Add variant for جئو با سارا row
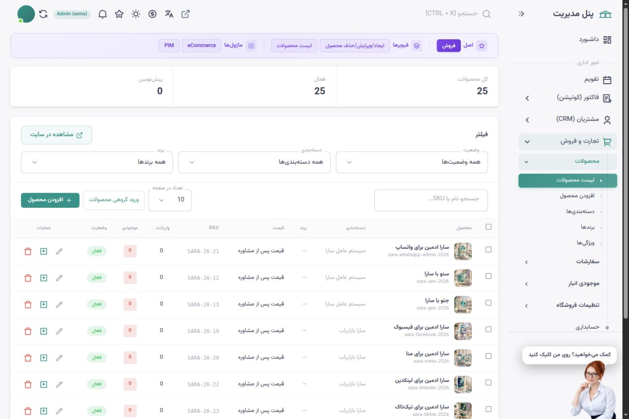The image size is (629, 419). pyautogui.click(x=44, y=304)
